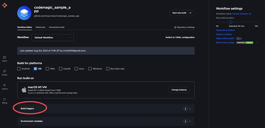Click the Build status badge link
The image size is (265, 128).
pos(225,43)
